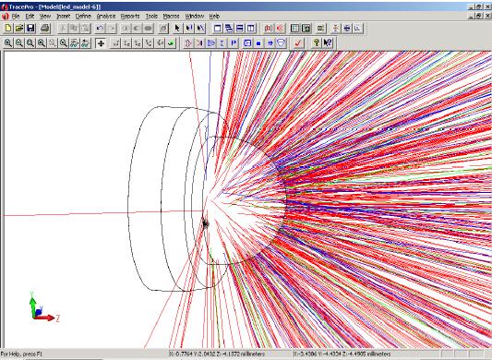
Task: Open the Define menu
Action: click(x=83, y=16)
